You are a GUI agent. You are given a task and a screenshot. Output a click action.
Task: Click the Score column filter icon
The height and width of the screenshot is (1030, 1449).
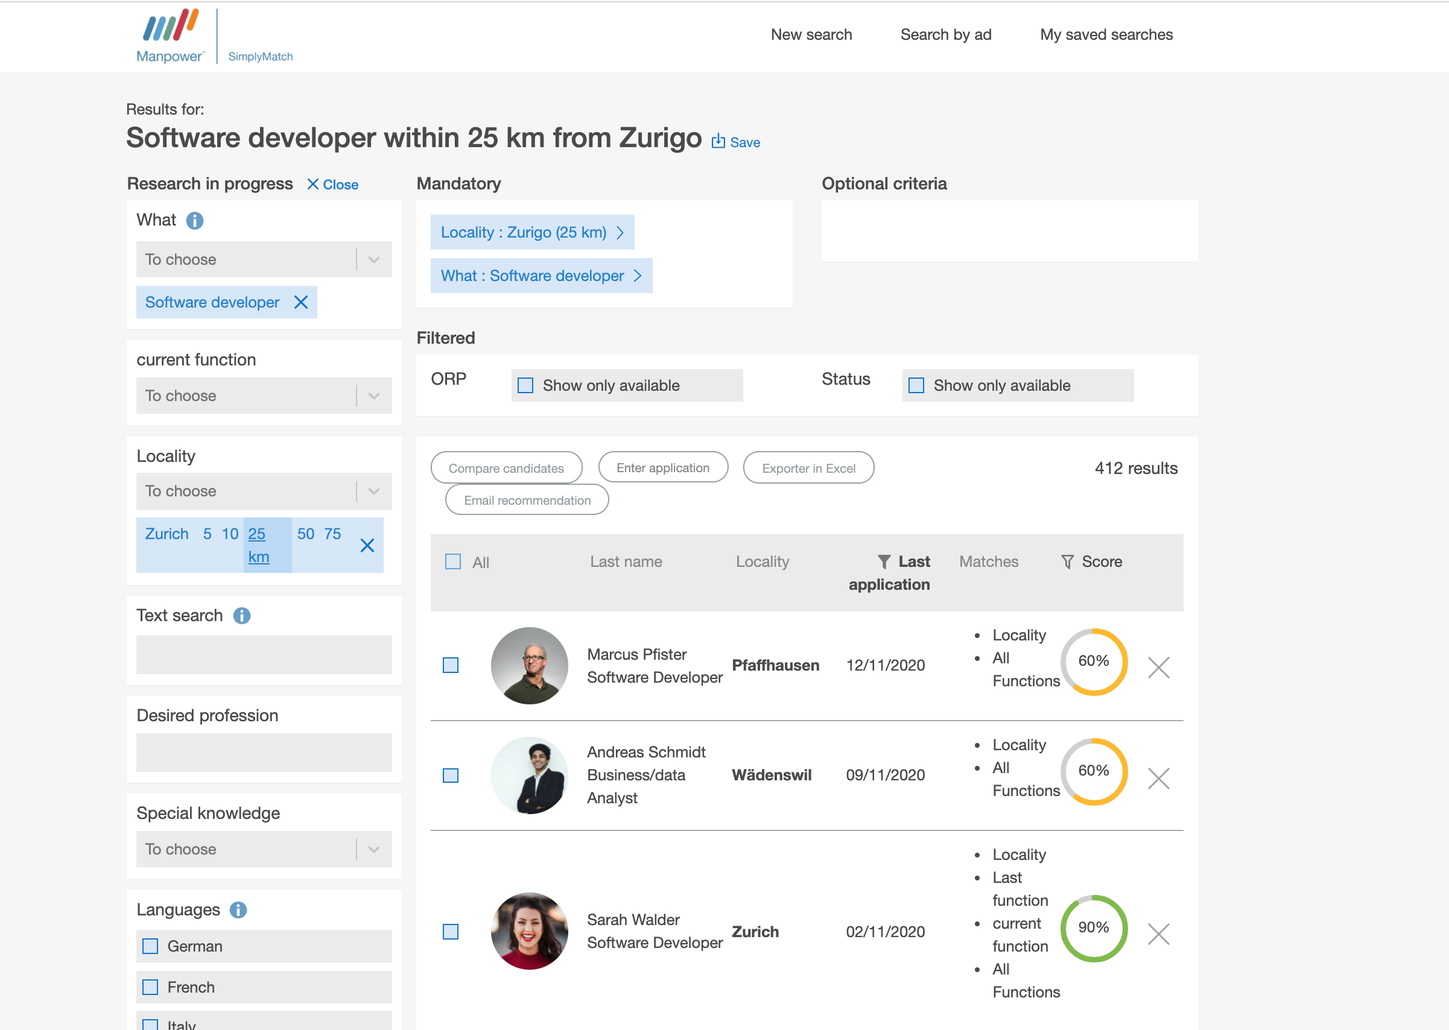pyautogui.click(x=1067, y=561)
